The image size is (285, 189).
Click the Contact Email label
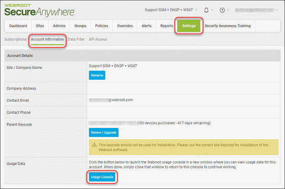click(18, 100)
